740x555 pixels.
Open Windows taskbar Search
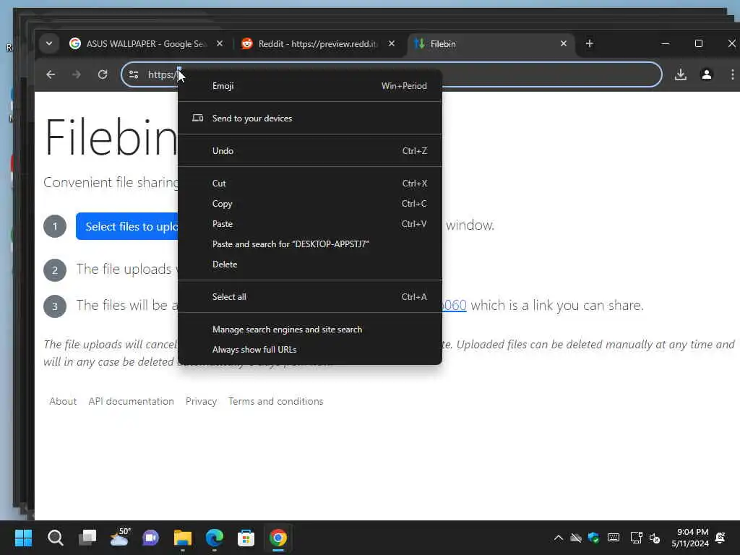coord(55,538)
